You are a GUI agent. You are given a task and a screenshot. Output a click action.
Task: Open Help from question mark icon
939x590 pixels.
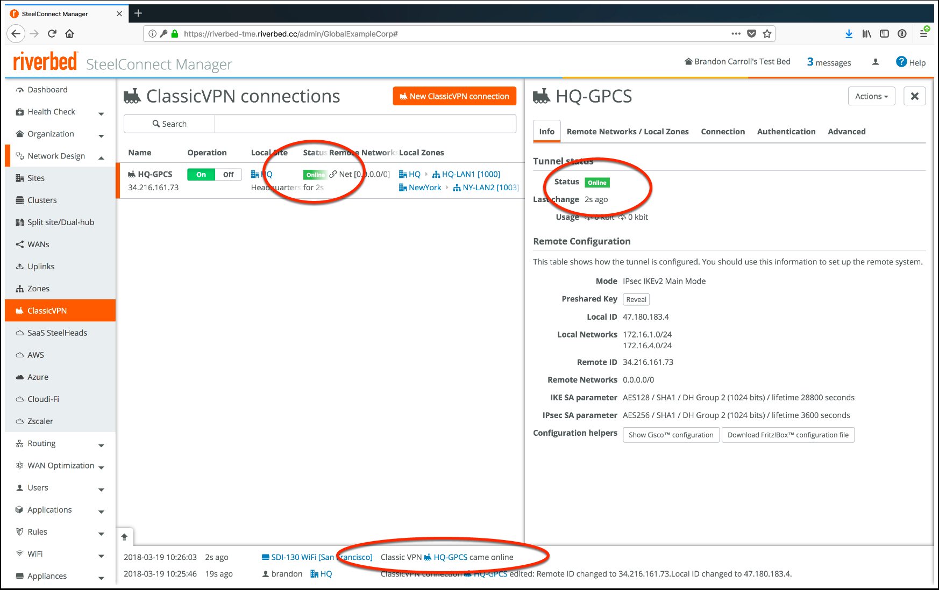[x=901, y=62]
